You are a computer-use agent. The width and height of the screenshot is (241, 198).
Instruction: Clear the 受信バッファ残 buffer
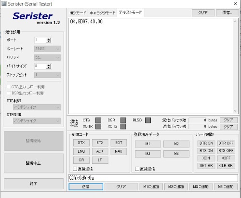228,120
